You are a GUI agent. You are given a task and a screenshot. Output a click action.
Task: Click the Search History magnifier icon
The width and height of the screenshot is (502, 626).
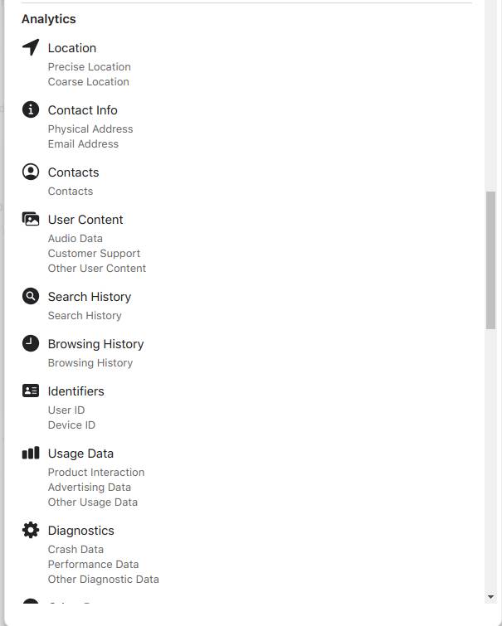[31, 296]
